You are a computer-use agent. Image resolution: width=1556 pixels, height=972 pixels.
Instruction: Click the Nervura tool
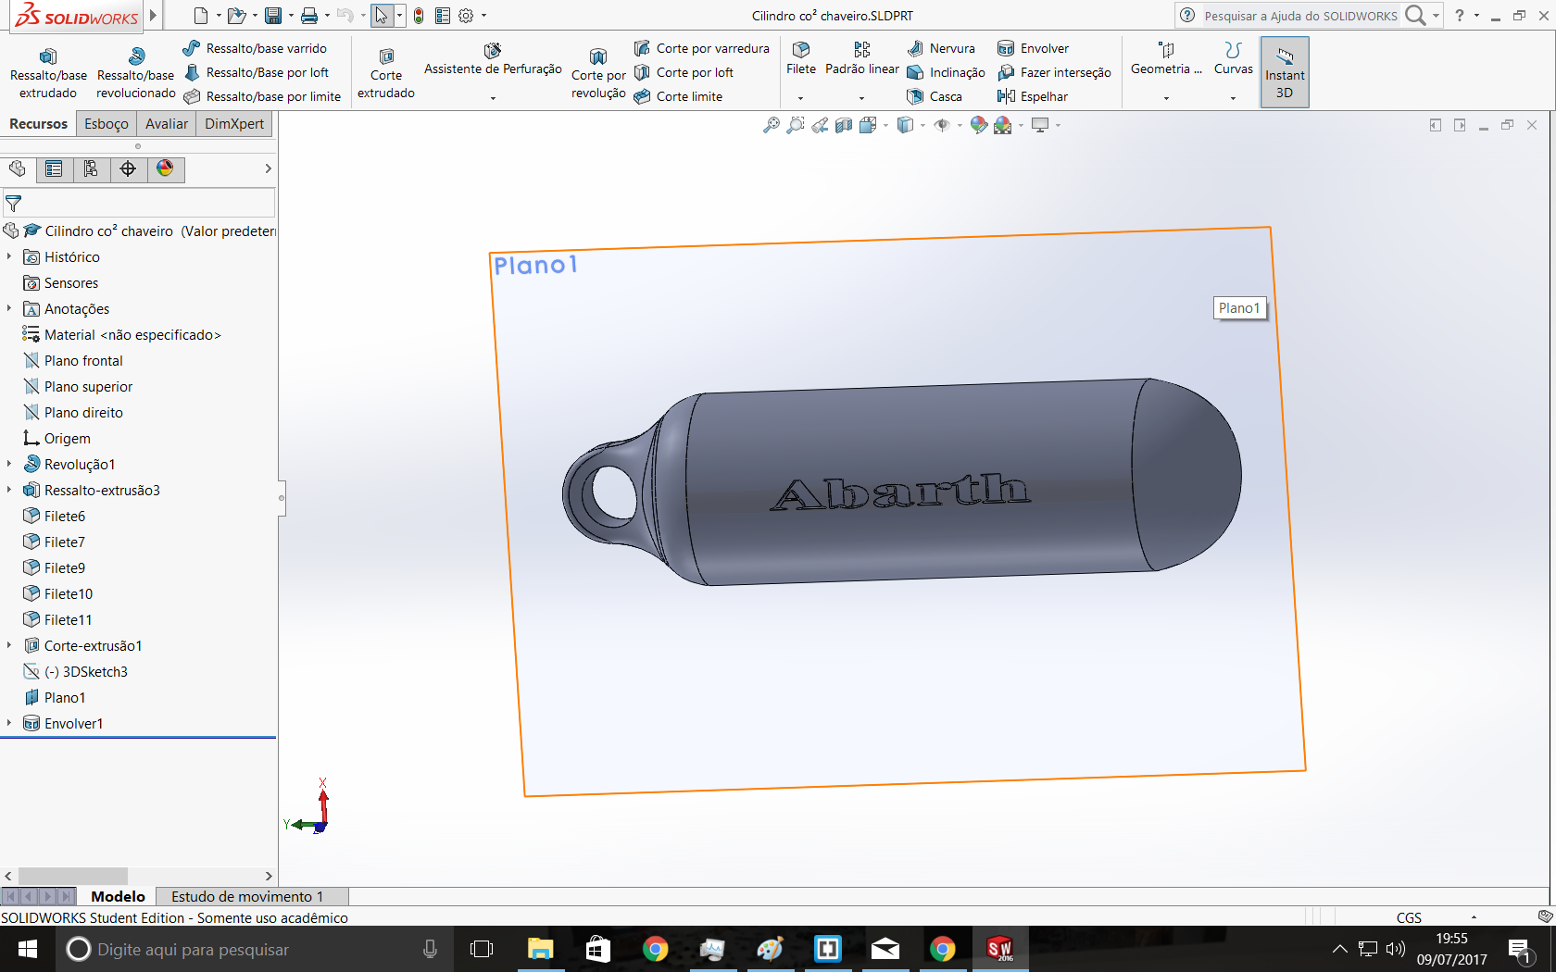[940, 48]
